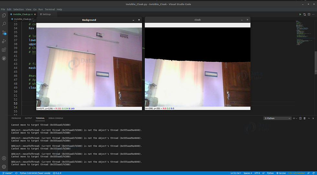Click the open changes icon in editor toolbar
Viewport: 317px width, 175px height.
[305, 14]
